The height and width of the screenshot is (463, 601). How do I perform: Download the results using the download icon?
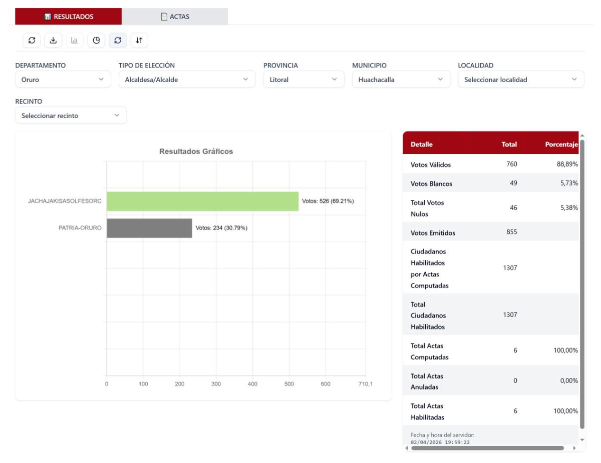tap(53, 40)
